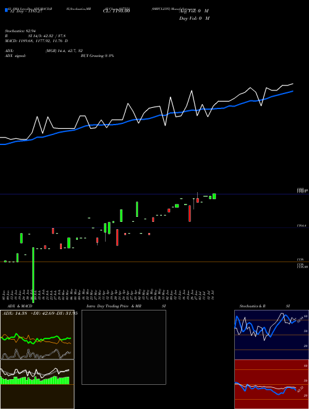The width and height of the screenshot is (309, 409).
Task: Open the red RSI mini chart
Action: tap(271, 384)
